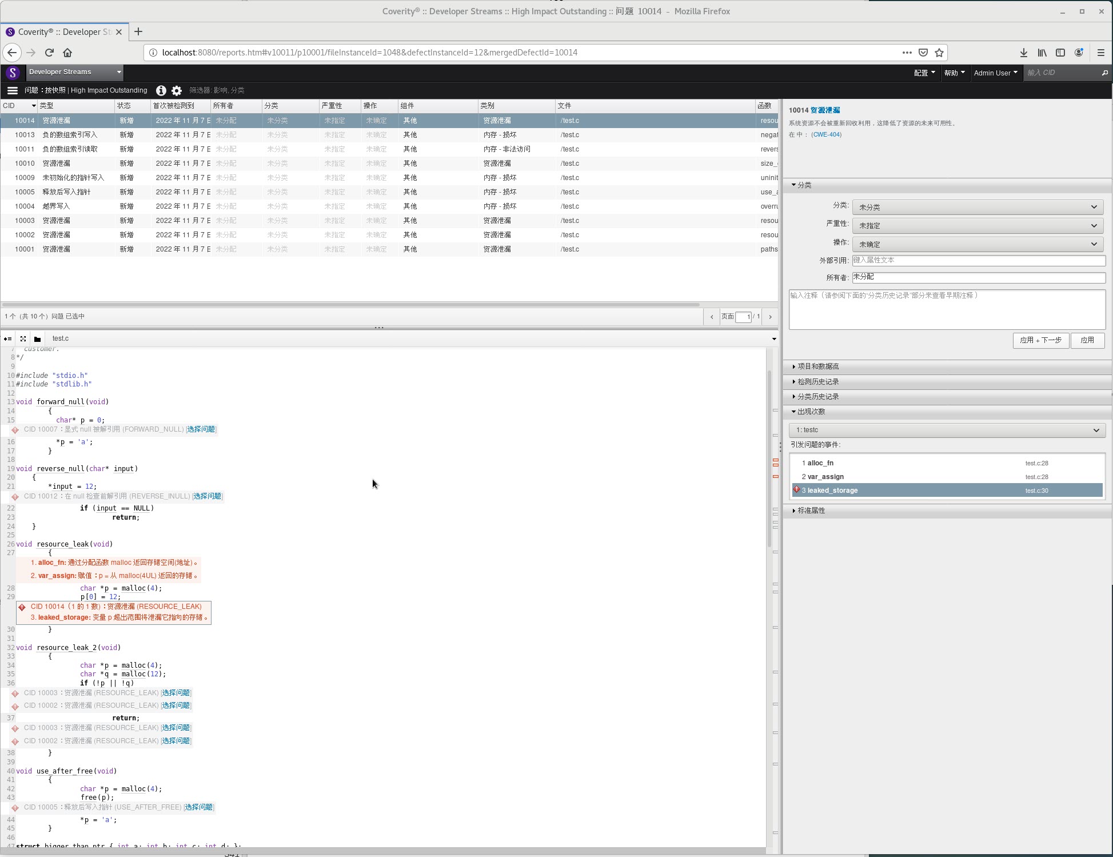Bookmark page with Firefox star icon
1113x857 pixels.
coord(939,53)
